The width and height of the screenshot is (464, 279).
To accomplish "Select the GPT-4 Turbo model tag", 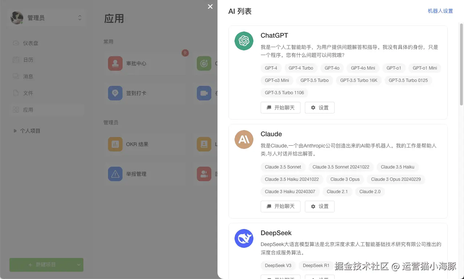I will 301,68.
